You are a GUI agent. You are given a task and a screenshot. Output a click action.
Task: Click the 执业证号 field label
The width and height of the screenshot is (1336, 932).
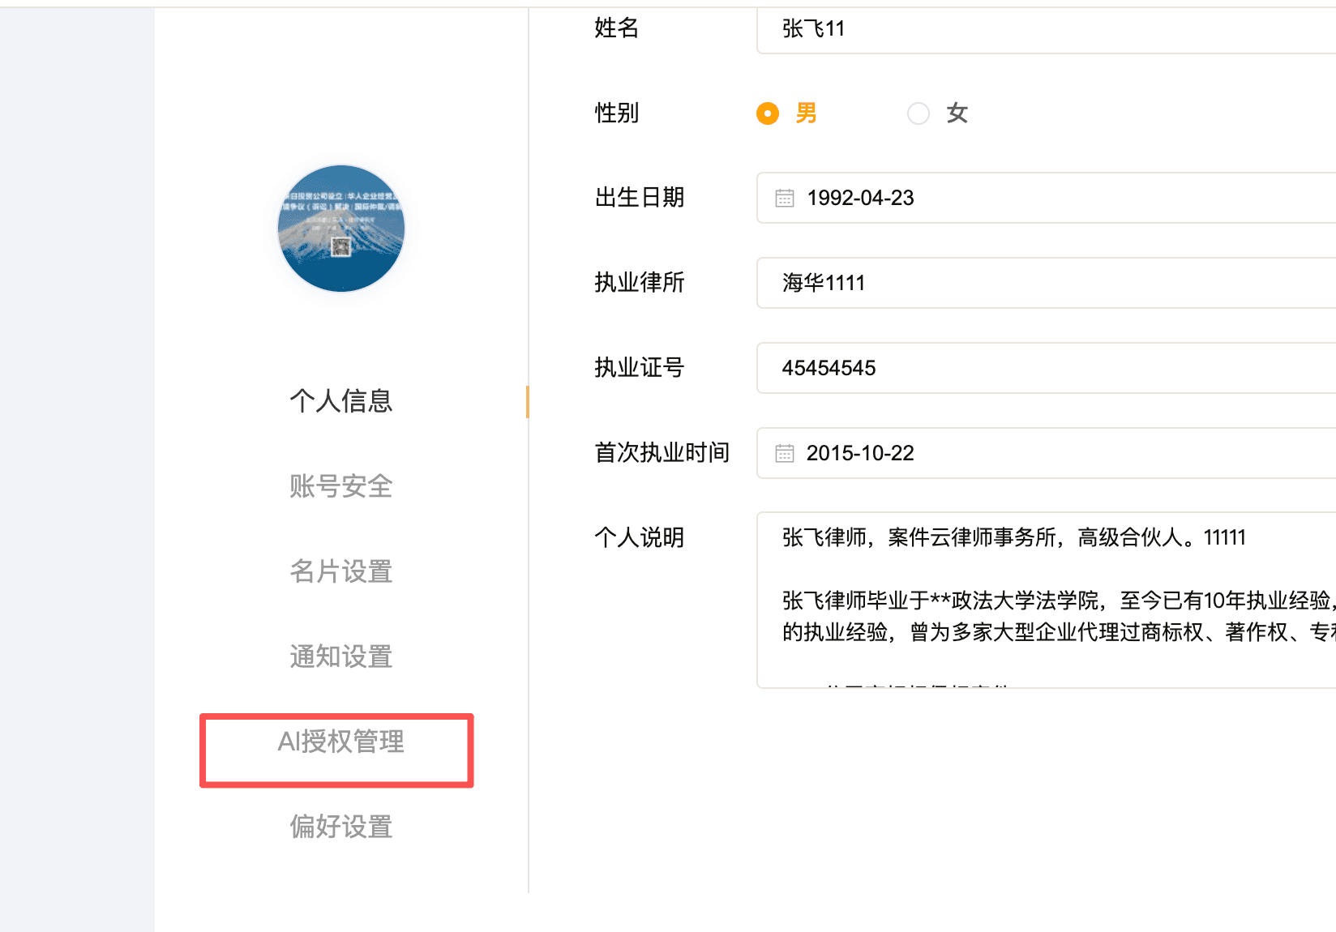(640, 367)
